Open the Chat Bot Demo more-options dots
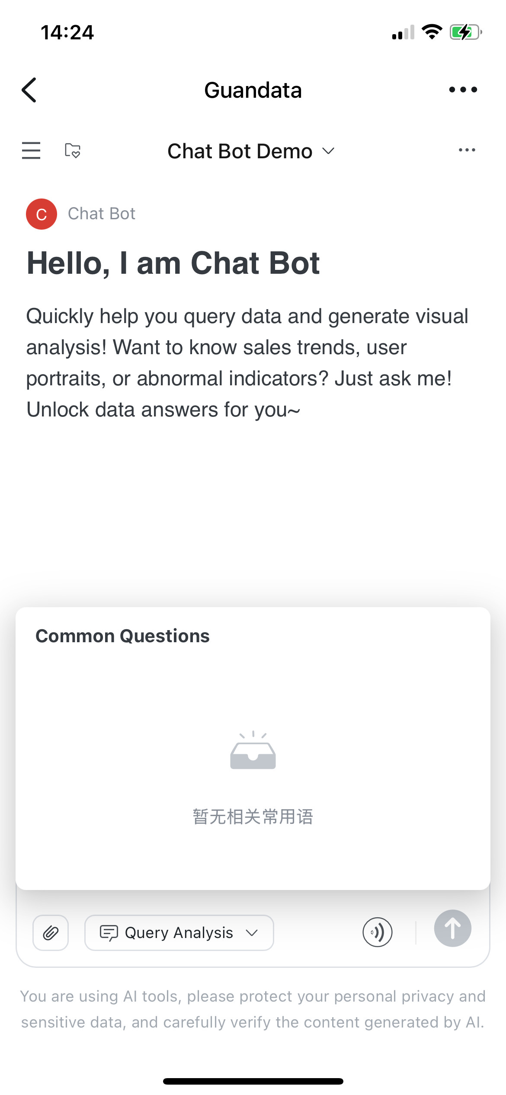Image resolution: width=506 pixels, height=1095 pixels. (467, 150)
